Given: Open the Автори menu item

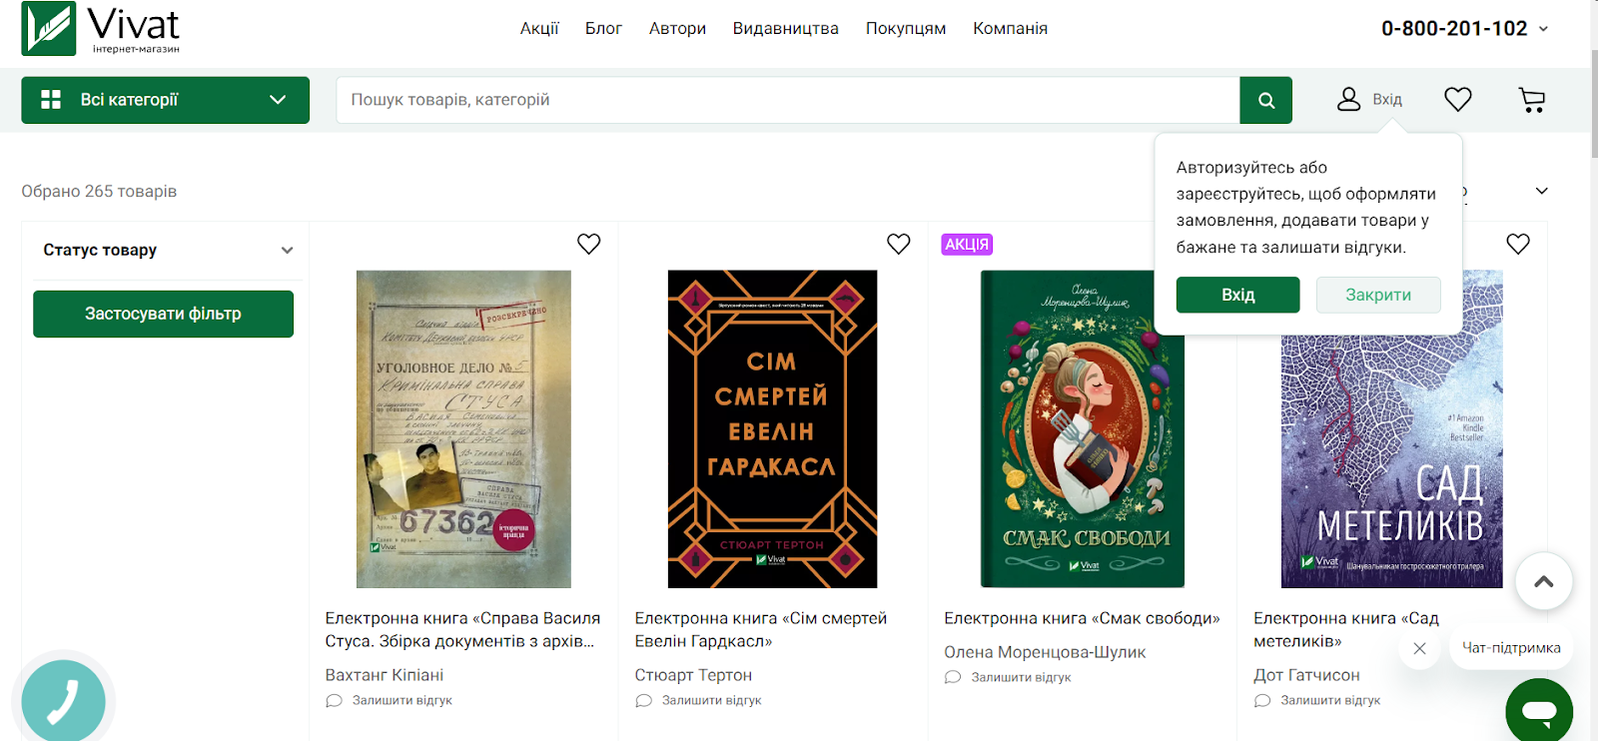Looking at the screenshot, I should click(677, 28).
